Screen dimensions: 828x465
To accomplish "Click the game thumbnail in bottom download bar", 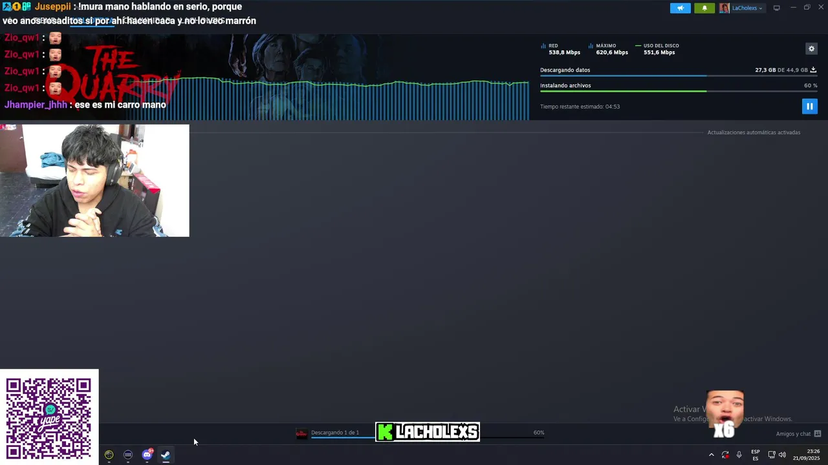I will tap(301, 433).
